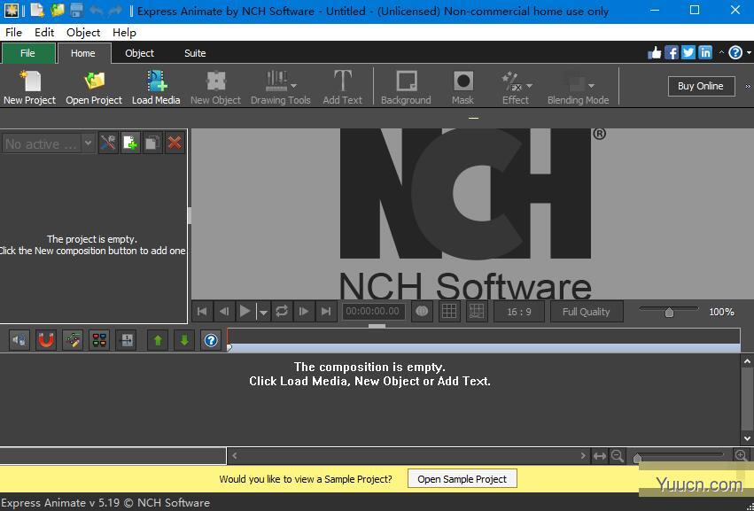Select the Add Text tool
The width and height of the screenshot is (754, 511).
tap(342, 86)
